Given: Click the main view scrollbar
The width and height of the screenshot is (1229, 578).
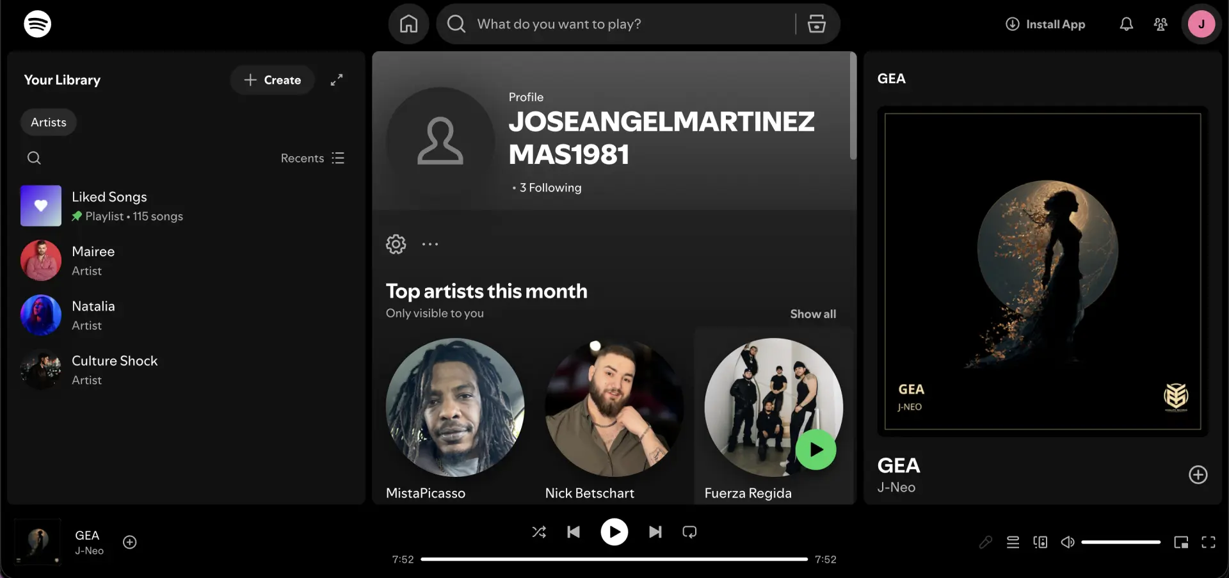Looking at the screenshot, I should pos(853,106).
